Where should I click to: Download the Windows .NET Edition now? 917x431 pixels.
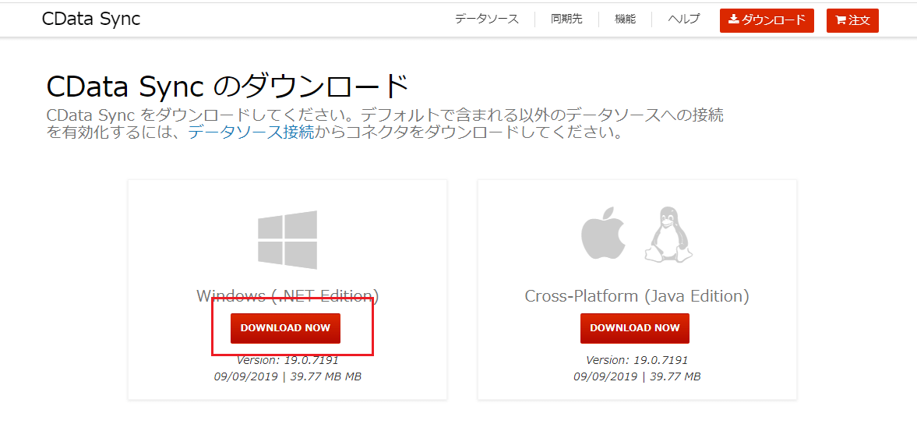click(x=285, y=328)
